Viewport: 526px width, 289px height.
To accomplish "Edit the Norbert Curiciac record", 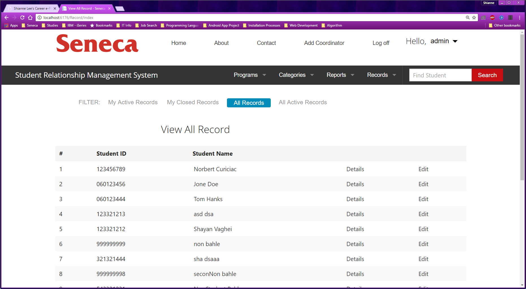I will (x=423, y=169).
